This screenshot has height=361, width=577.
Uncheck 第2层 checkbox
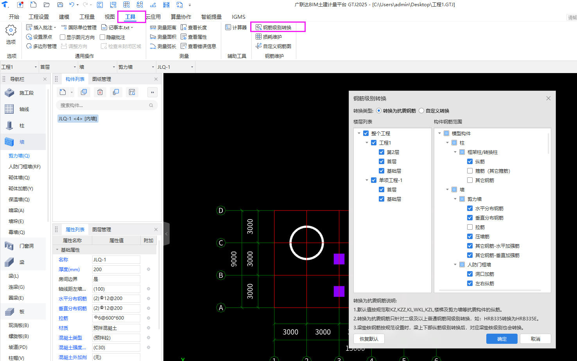382,152
